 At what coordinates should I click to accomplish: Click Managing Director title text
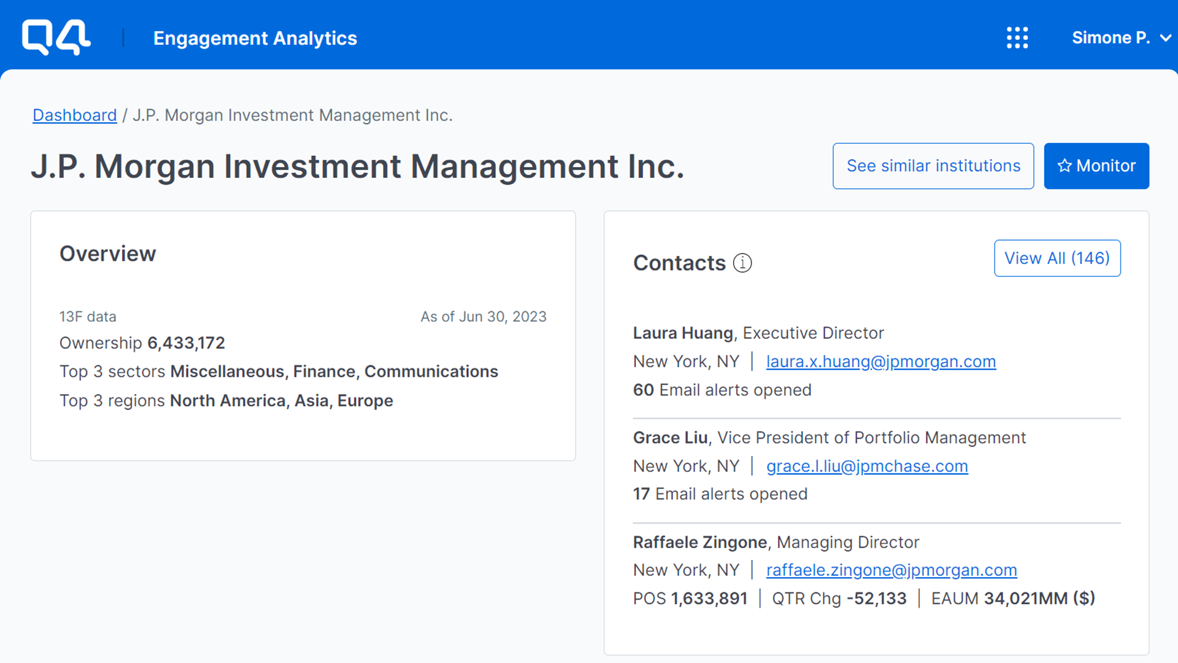pyautogui.click(x=848, y=542)
